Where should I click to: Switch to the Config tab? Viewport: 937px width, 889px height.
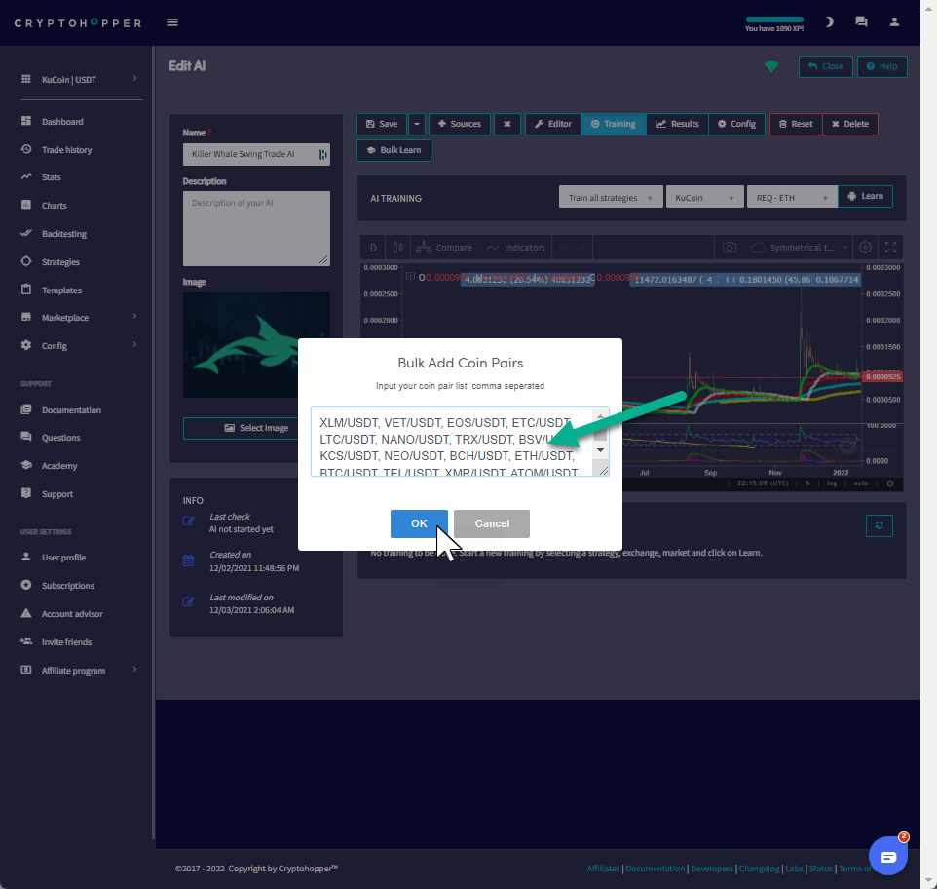click(736, 124)
